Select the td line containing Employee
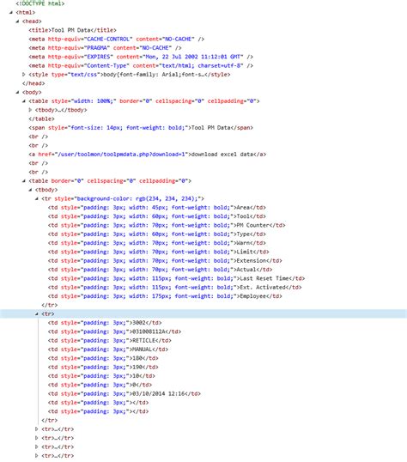Image resolution: width=407 pixels, height=462 pixels. tap(165, 296)
